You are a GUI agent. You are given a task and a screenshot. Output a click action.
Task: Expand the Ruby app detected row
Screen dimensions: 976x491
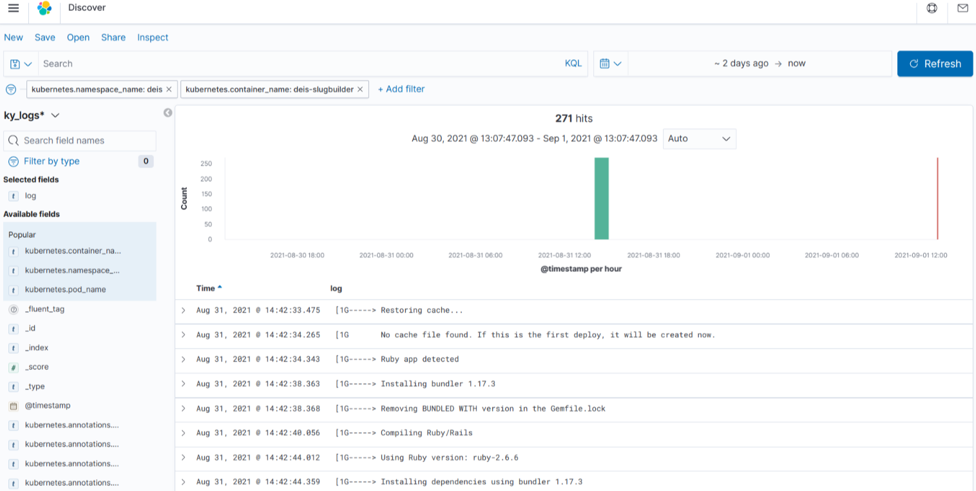(x=183, y=360)
